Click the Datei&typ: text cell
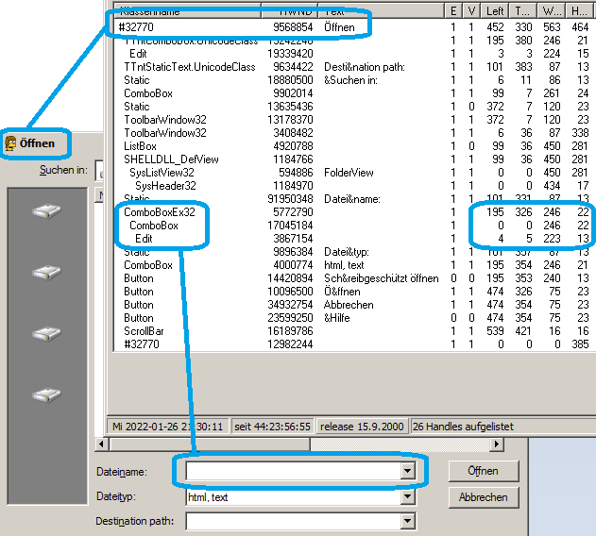Image resolution: width=596 pixels, height=536 pixels. pos(347,252)
